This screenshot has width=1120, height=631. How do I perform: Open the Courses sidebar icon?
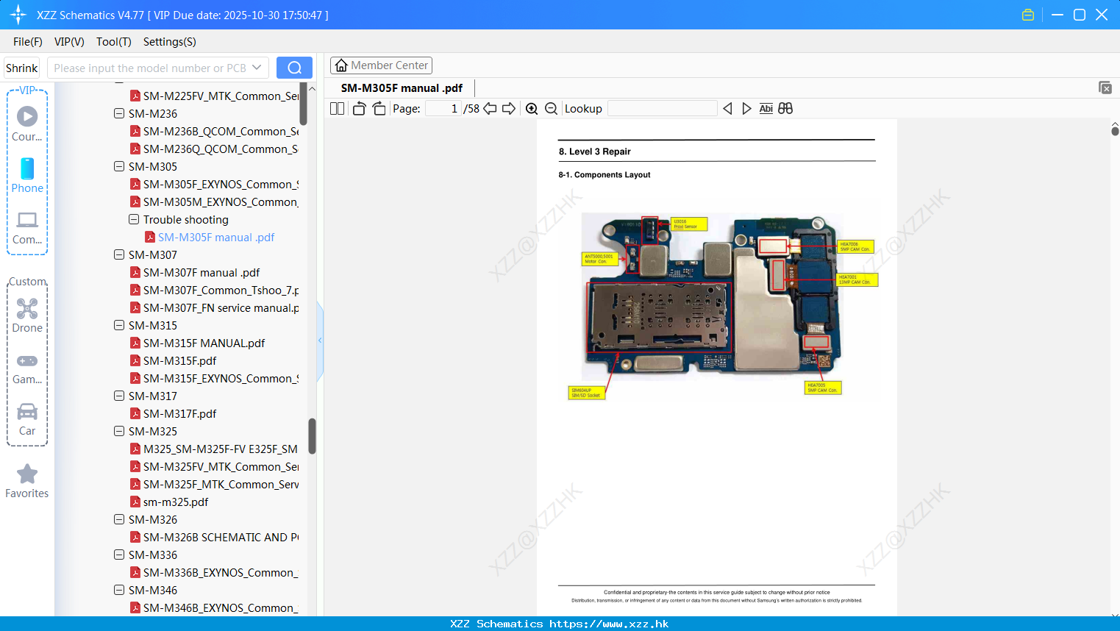(27, 124)
